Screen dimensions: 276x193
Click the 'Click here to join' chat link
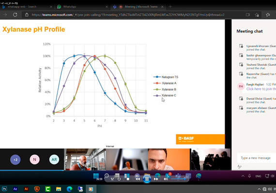click(x=261, y=89)
